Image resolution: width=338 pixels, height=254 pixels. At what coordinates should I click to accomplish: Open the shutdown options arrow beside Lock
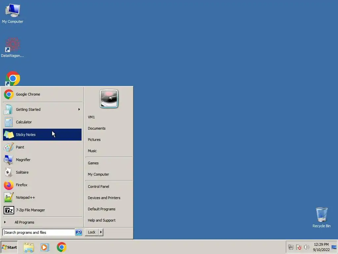(x=101, y=232)
